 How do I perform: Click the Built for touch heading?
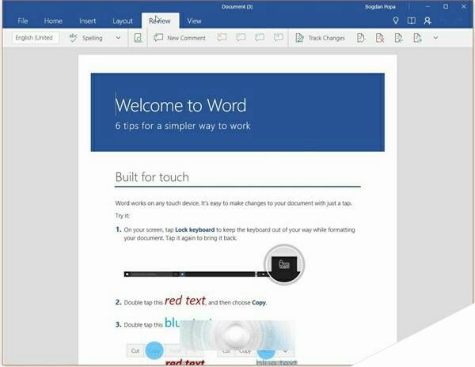pos(152,176)
